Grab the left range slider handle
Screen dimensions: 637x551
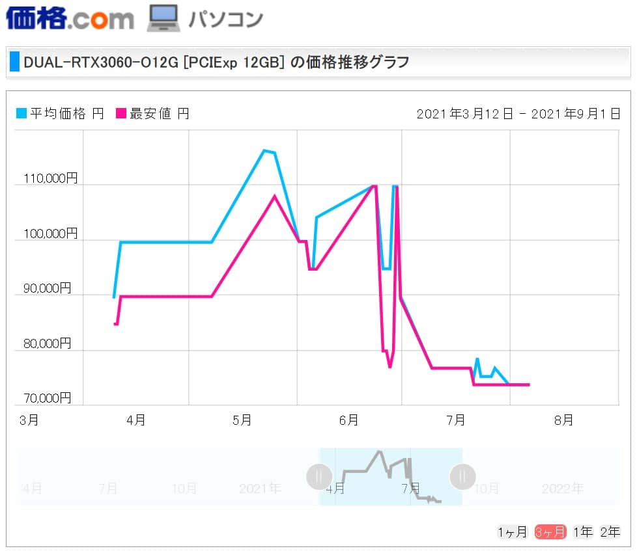319,477
